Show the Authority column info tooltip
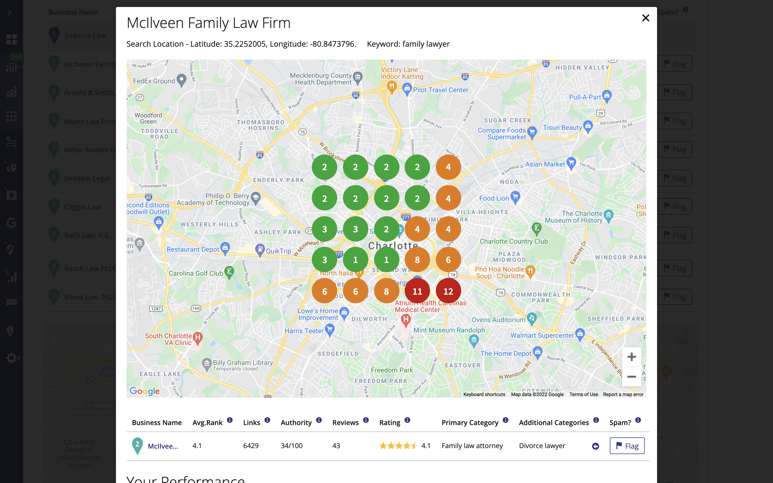 [x=319, y=420]
